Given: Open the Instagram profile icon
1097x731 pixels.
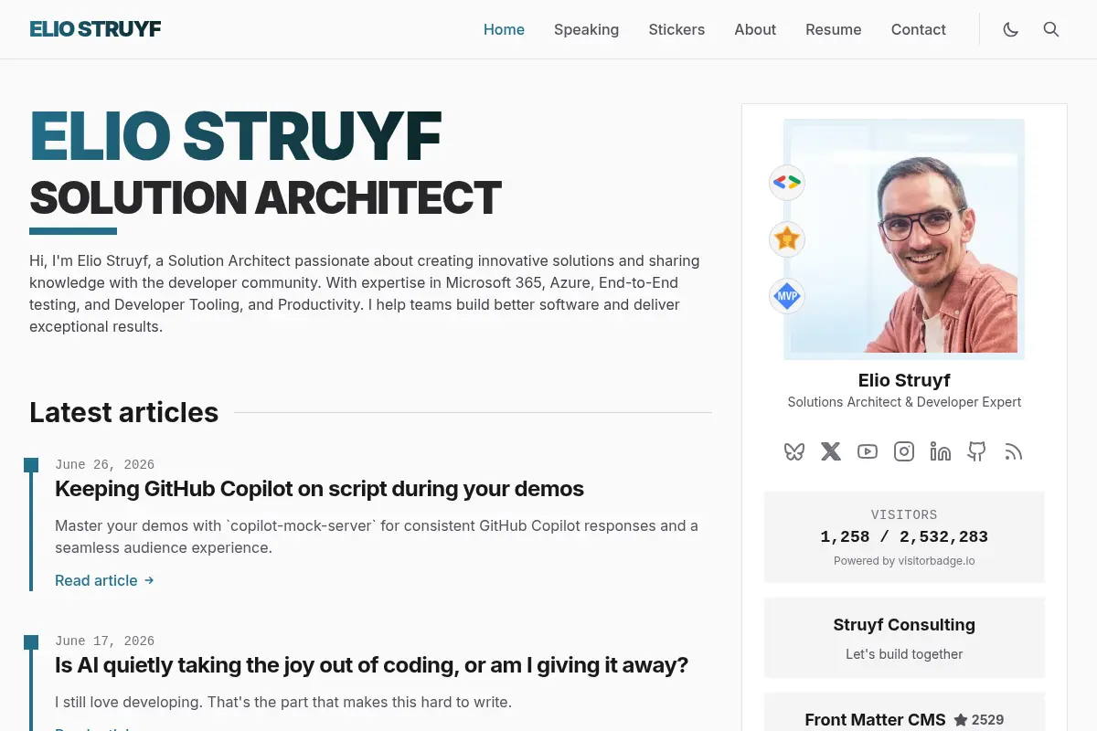Looking at the screenshot, I should [904, 451].
